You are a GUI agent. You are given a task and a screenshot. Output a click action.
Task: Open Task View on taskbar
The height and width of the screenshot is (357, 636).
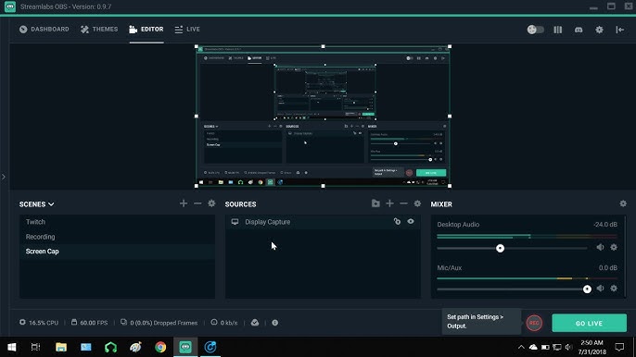(35, 347)
